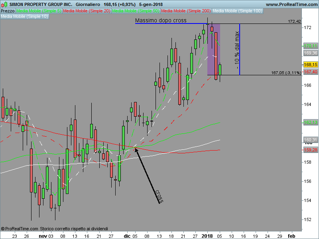Click the 172 price axis label

click(307, 27)
